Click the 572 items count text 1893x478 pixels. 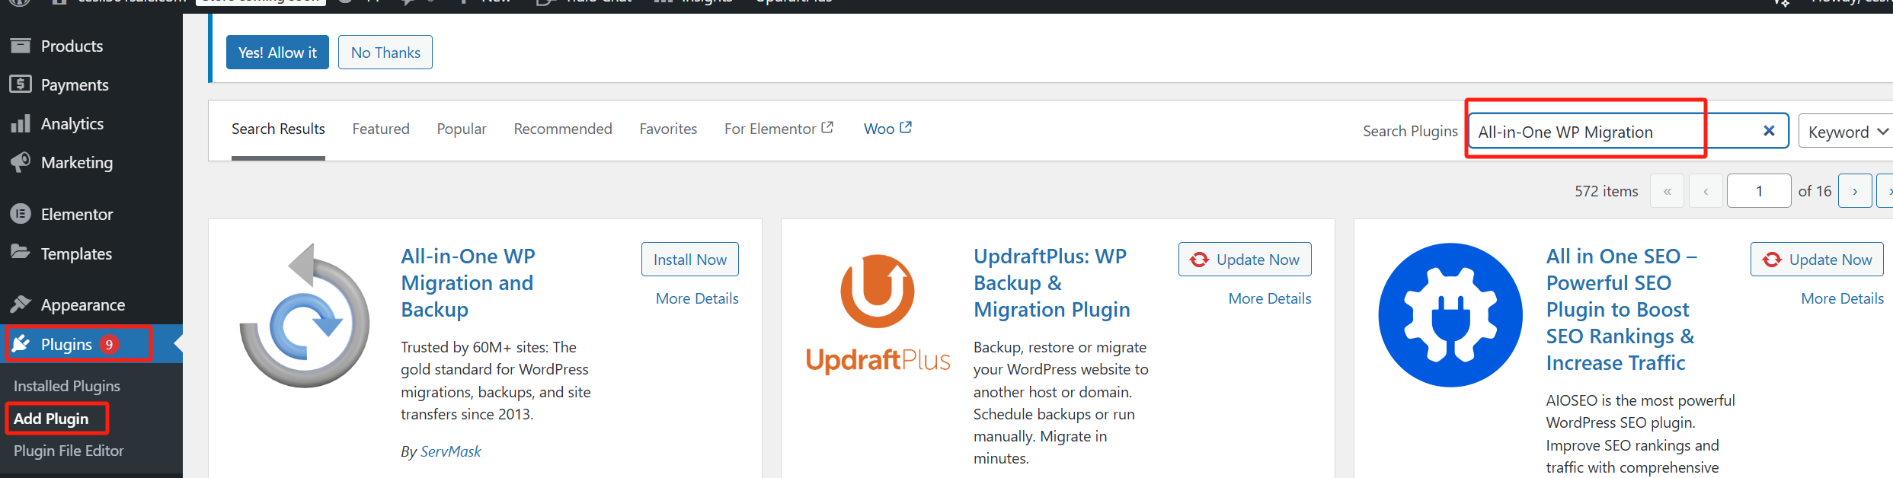1606,191
